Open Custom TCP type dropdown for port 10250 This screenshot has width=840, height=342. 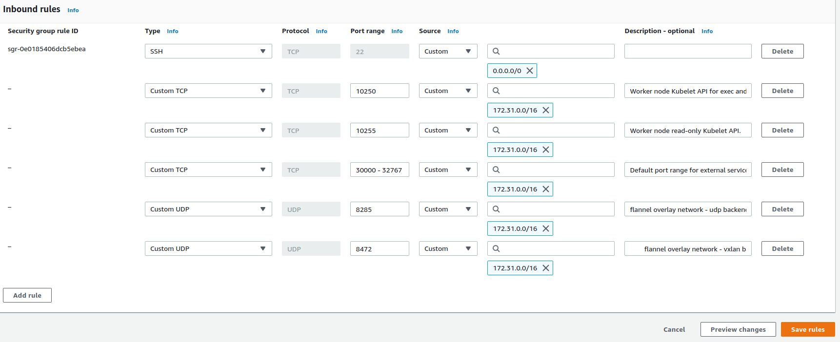click(208, 91)
